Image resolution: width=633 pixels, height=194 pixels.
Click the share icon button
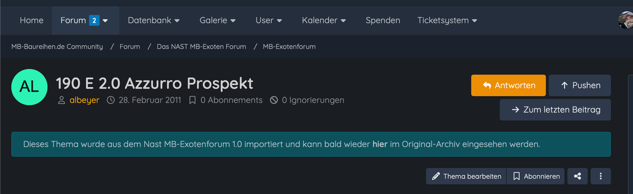pyautogui.click(x=577, y=176)
